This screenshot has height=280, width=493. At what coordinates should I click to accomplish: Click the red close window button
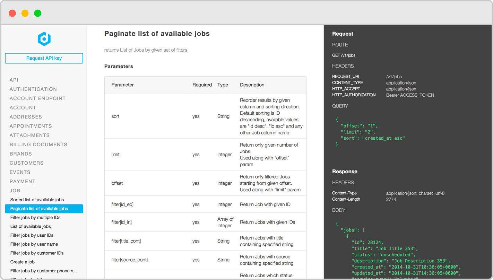pos(12,13)
